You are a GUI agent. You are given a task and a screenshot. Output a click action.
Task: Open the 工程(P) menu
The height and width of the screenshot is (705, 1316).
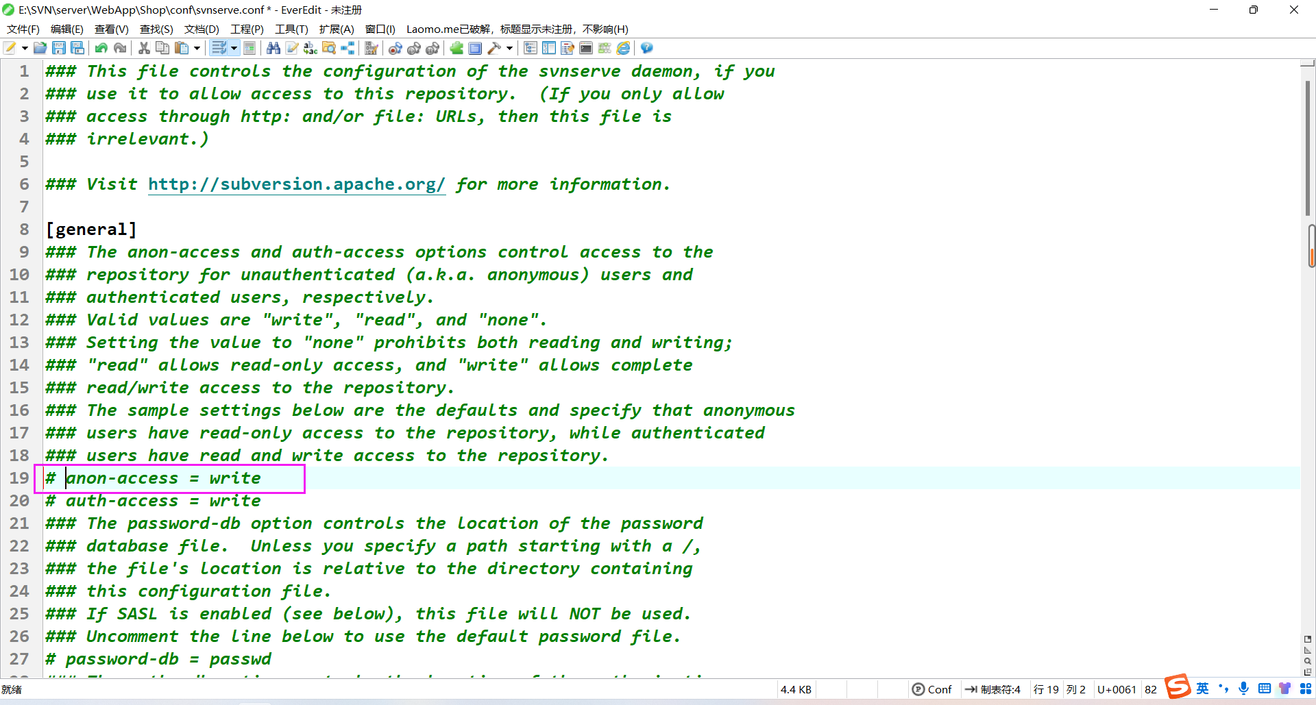pos(247,29)
